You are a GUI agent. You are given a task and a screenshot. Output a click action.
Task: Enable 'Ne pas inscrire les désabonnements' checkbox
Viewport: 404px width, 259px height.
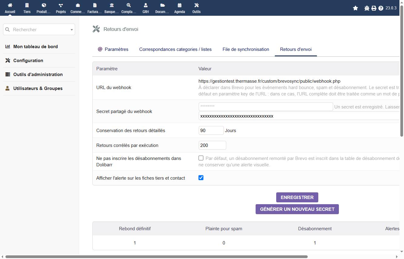[x=201, y=158]
